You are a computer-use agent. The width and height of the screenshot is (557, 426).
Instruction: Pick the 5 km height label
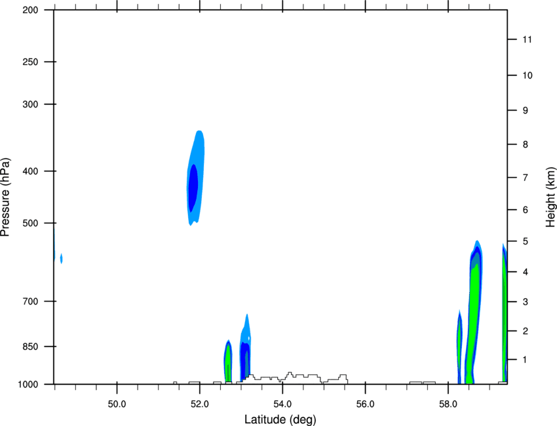pyautogui.click(x=526, y=241)
